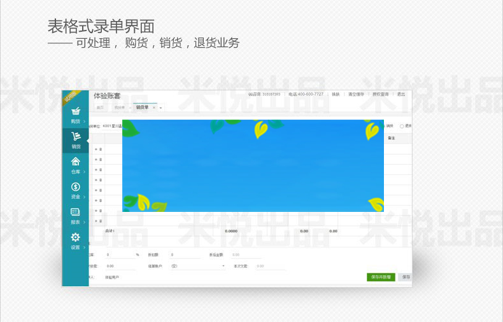Viewport: 503px width, 322px height.
Task: Click the 退出 logout link
Action: (x=401, y=94)
